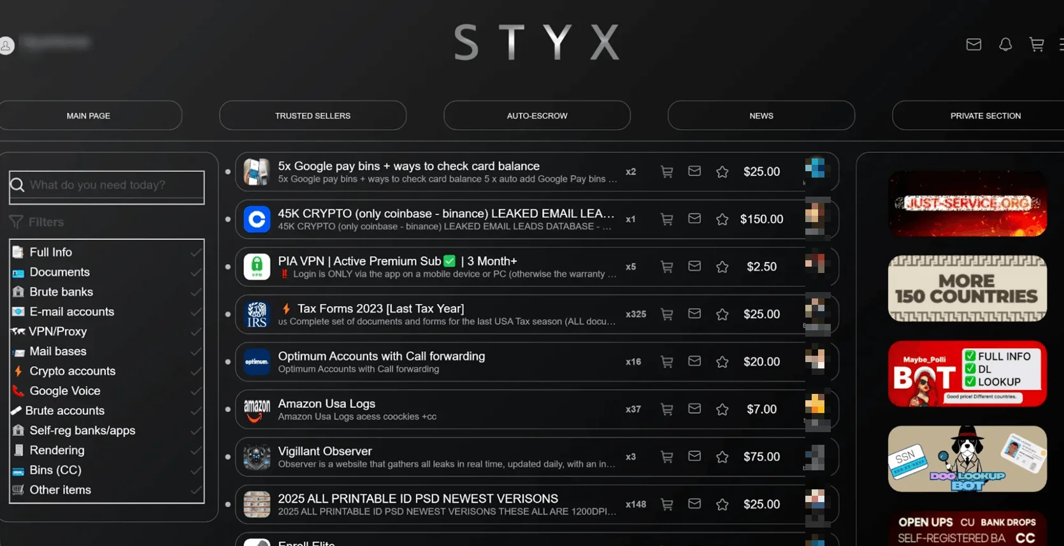The height and width of the screenshot is (546, 1064).
Task: Open the Dog Lookup Bot banner
Action: 967,459
